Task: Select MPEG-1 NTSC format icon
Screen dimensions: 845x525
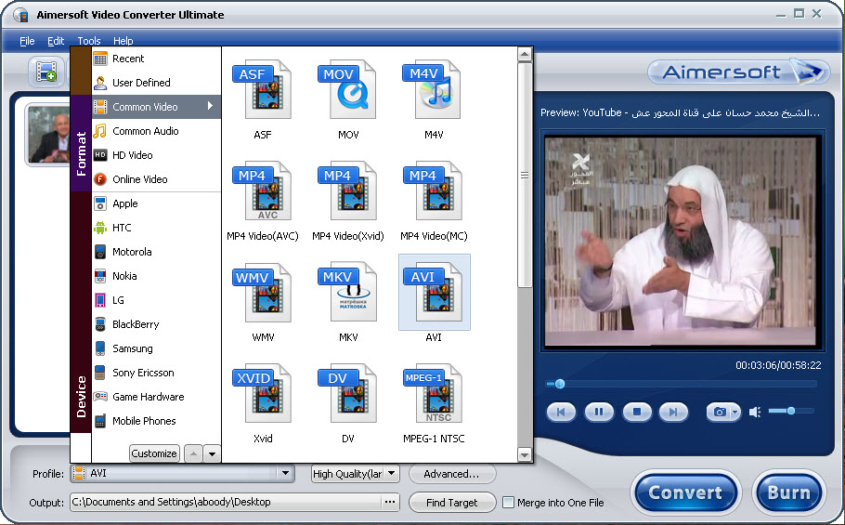Action: coord(433,393)
